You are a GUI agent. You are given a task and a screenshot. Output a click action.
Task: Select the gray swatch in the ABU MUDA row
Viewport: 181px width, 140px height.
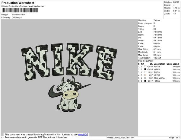click(x=145, y=78)
